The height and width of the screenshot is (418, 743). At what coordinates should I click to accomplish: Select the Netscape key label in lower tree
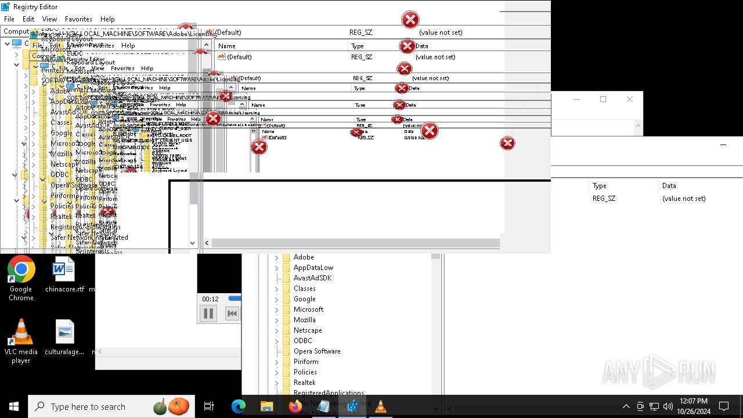tap(308, 330)
